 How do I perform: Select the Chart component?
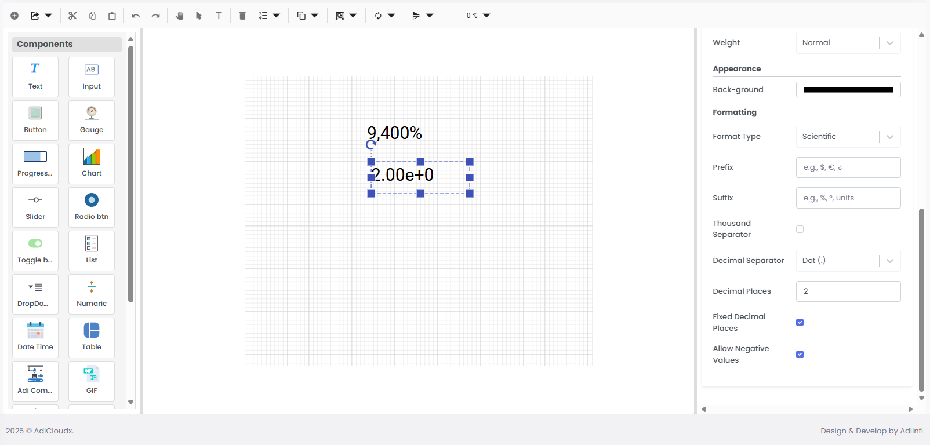(92, 164)
